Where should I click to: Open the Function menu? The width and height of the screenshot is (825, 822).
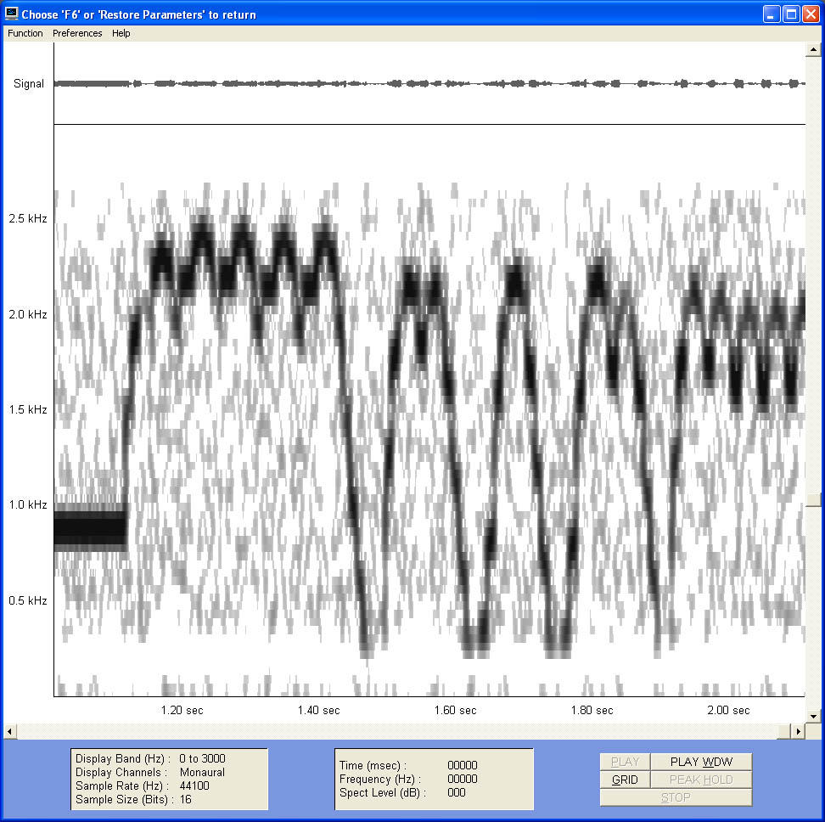(25, 33)
